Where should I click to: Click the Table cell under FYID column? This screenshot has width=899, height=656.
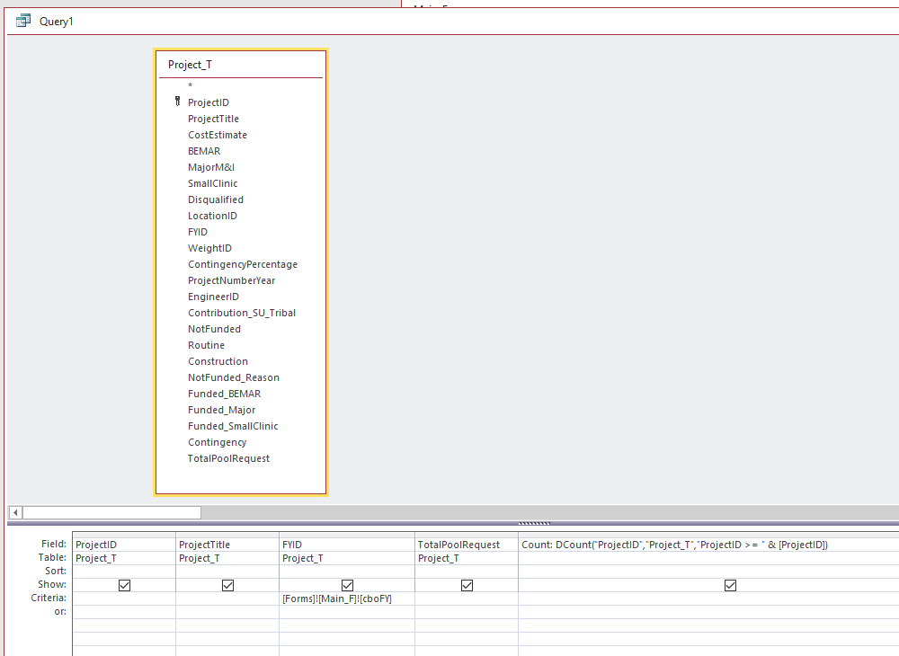pyautogui.click(x=347, y=558)
